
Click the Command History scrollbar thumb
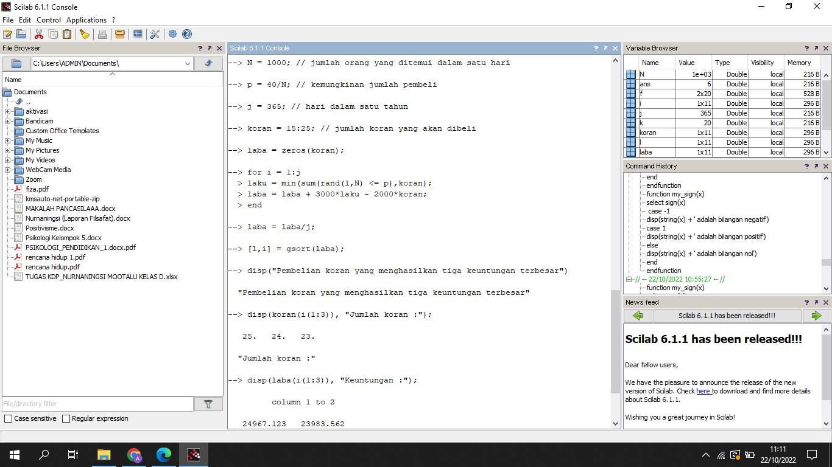826,263
